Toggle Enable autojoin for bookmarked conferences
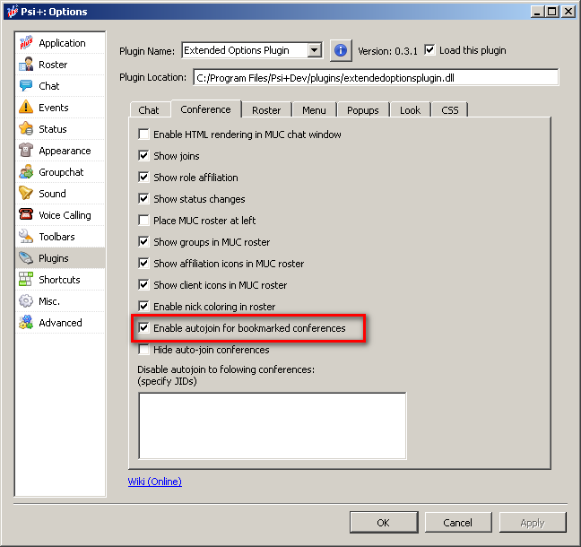The image size is (581, 547). [144, 328]
